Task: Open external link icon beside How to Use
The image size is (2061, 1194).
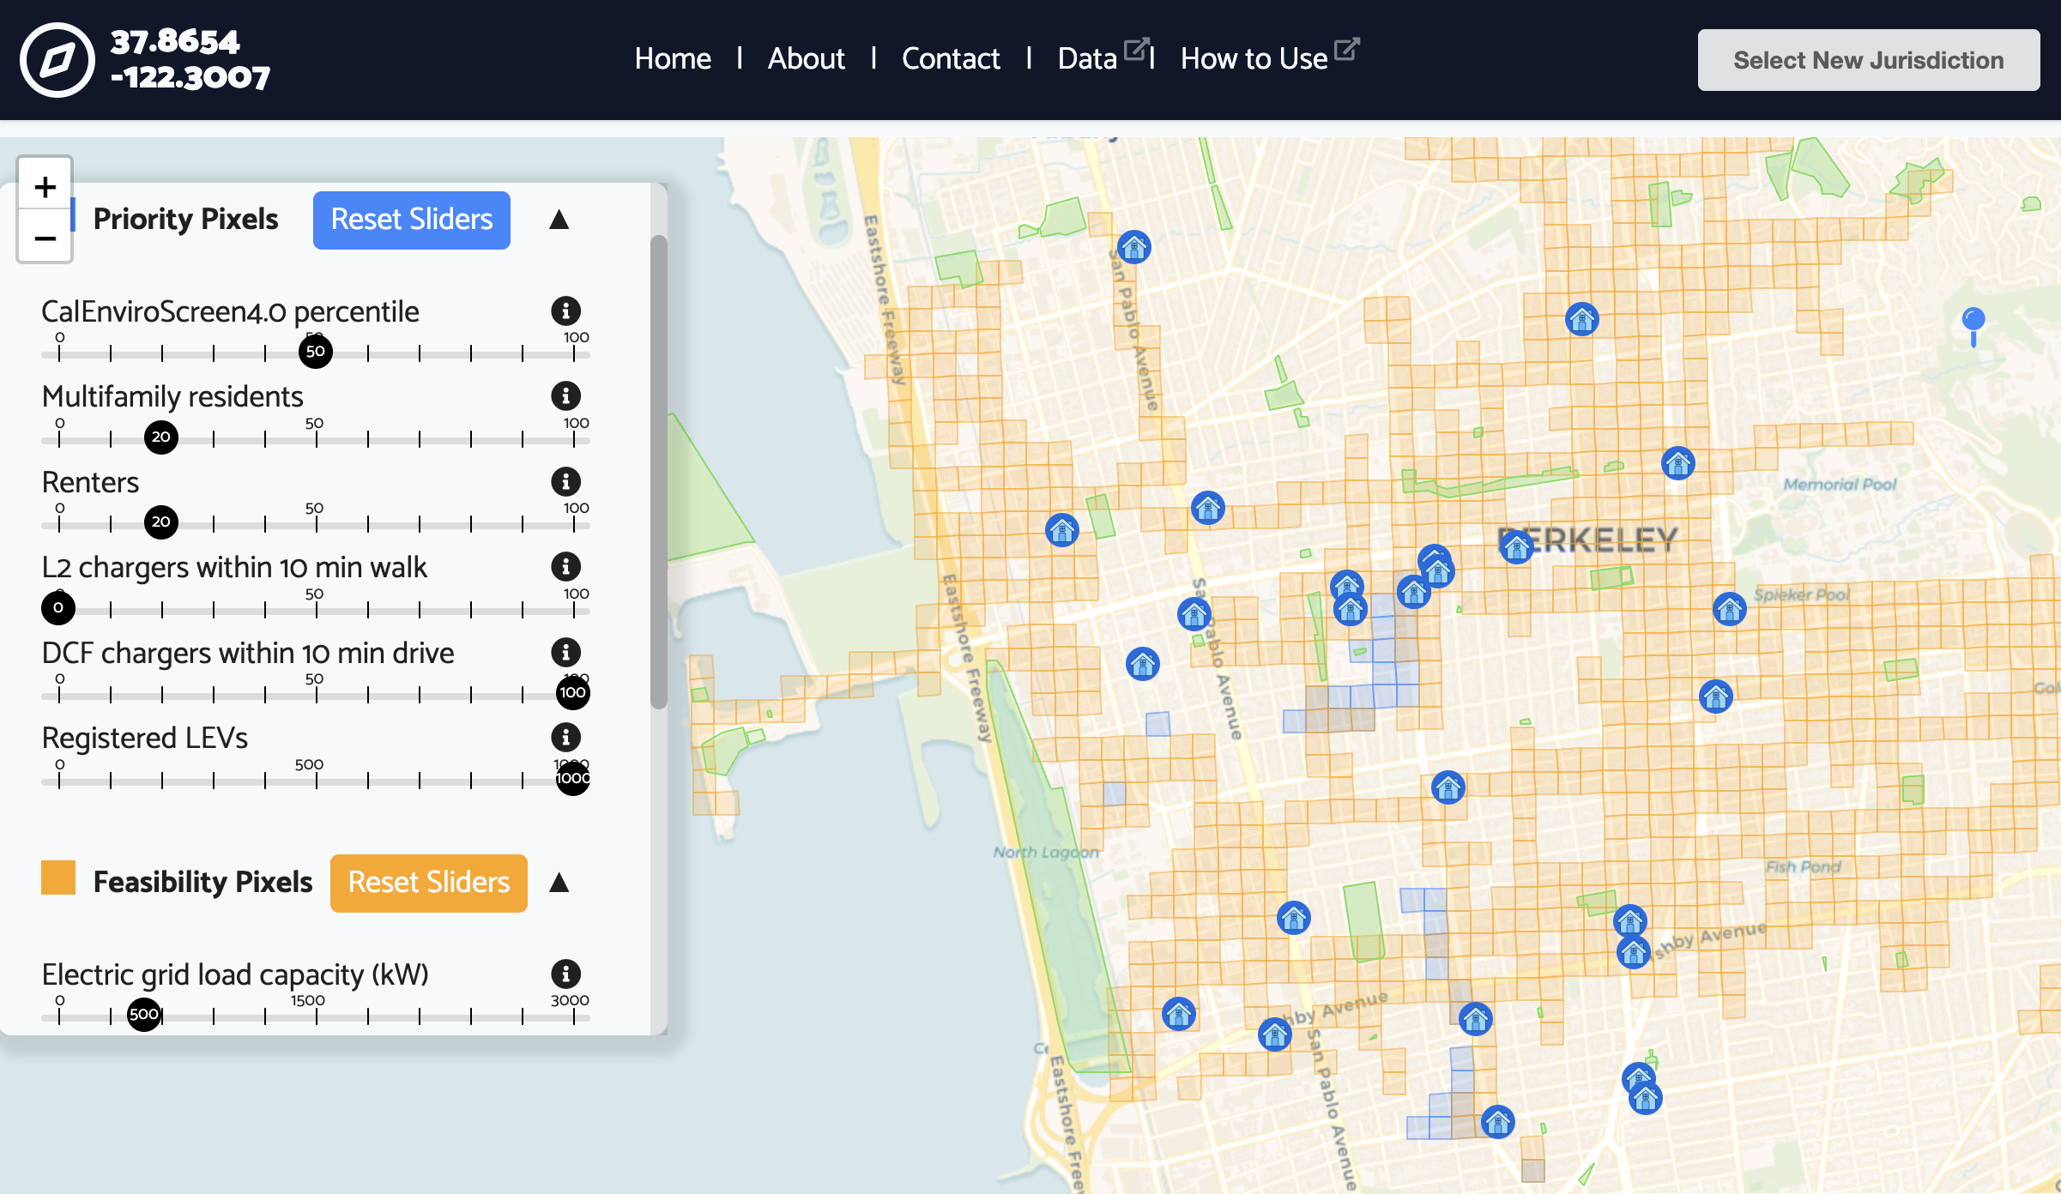Action: pyautogui.click(x=1346, y=49)
